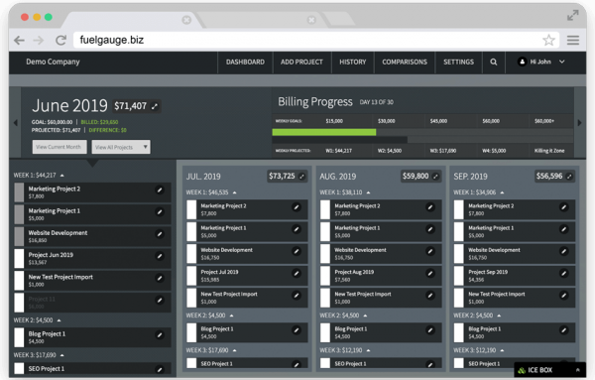Image resolution: width=595 pixels, height=380 pixels.
Task: Go to previous month with left arrow
Action: coord(16,123)
